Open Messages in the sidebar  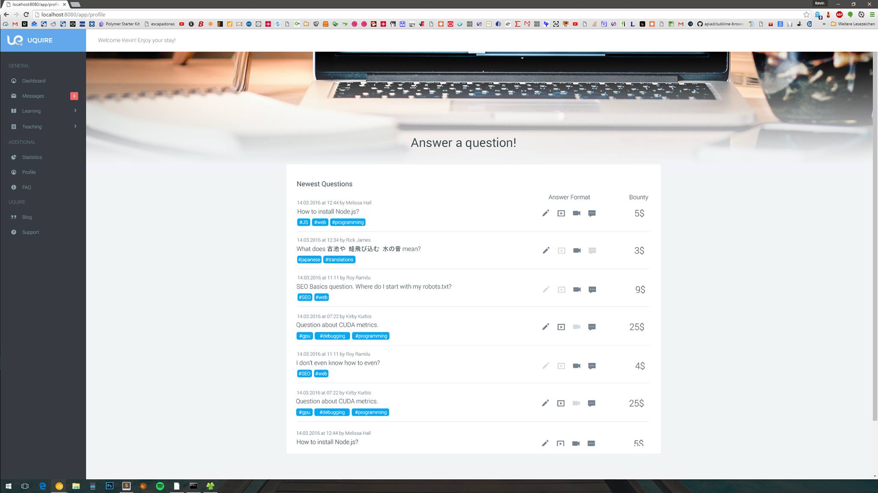click(x=33, y=96)
